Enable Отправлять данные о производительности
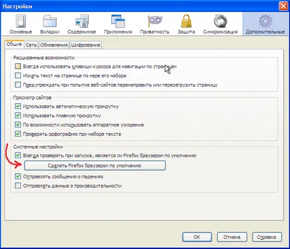290x249 pixels. click(x=18, y=186)
